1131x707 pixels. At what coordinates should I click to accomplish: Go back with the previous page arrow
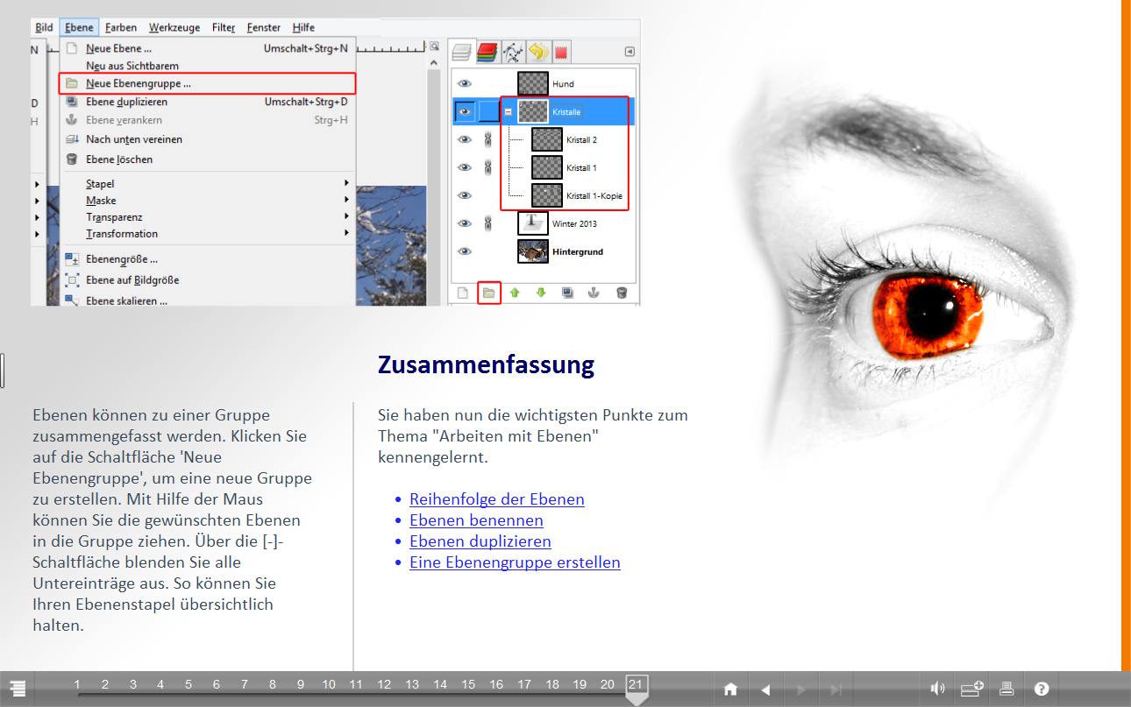(x=765, y=689)
